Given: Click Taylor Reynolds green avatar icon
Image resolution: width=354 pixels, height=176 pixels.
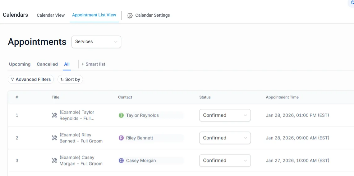Looking at the screenshot, I should (121, 115).
